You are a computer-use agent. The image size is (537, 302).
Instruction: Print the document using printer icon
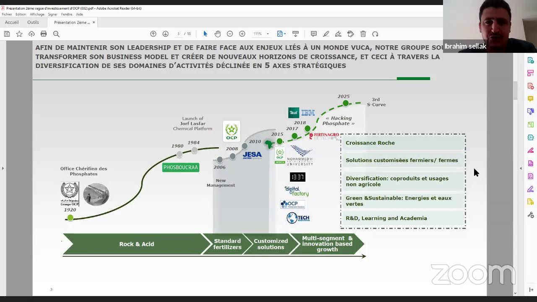click(x=44, y=34)
